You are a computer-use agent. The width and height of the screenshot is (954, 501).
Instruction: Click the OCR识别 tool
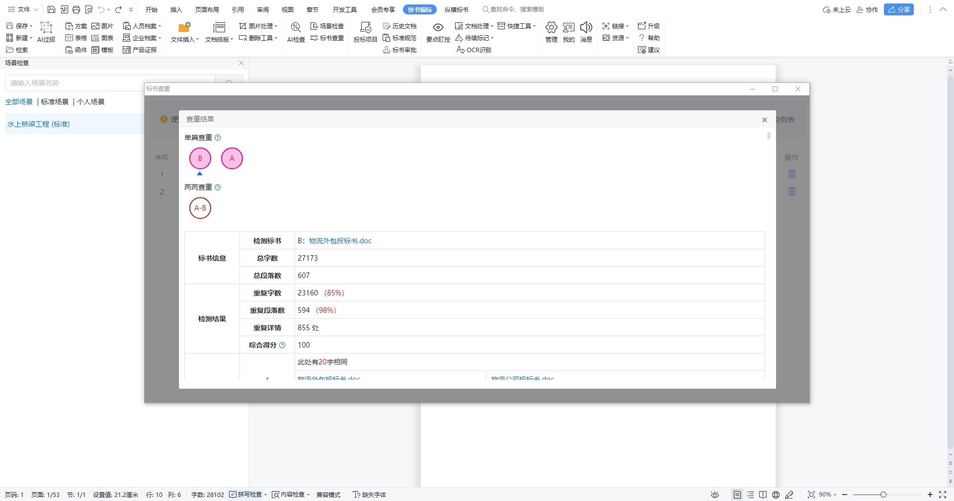click(x=474, y=50)
